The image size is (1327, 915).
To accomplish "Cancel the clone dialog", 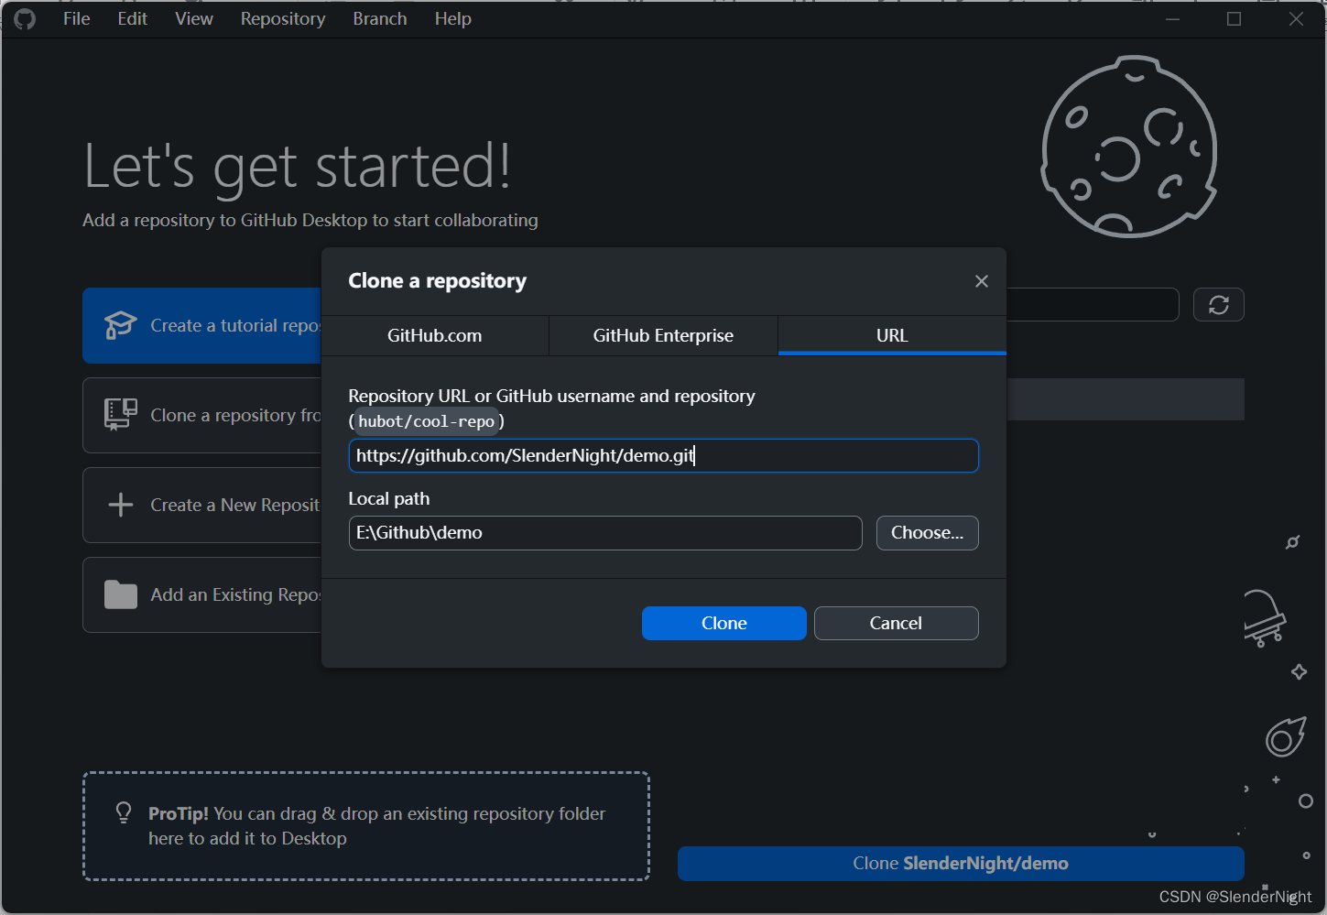I will pyautogui.click(x=896, y=624).
